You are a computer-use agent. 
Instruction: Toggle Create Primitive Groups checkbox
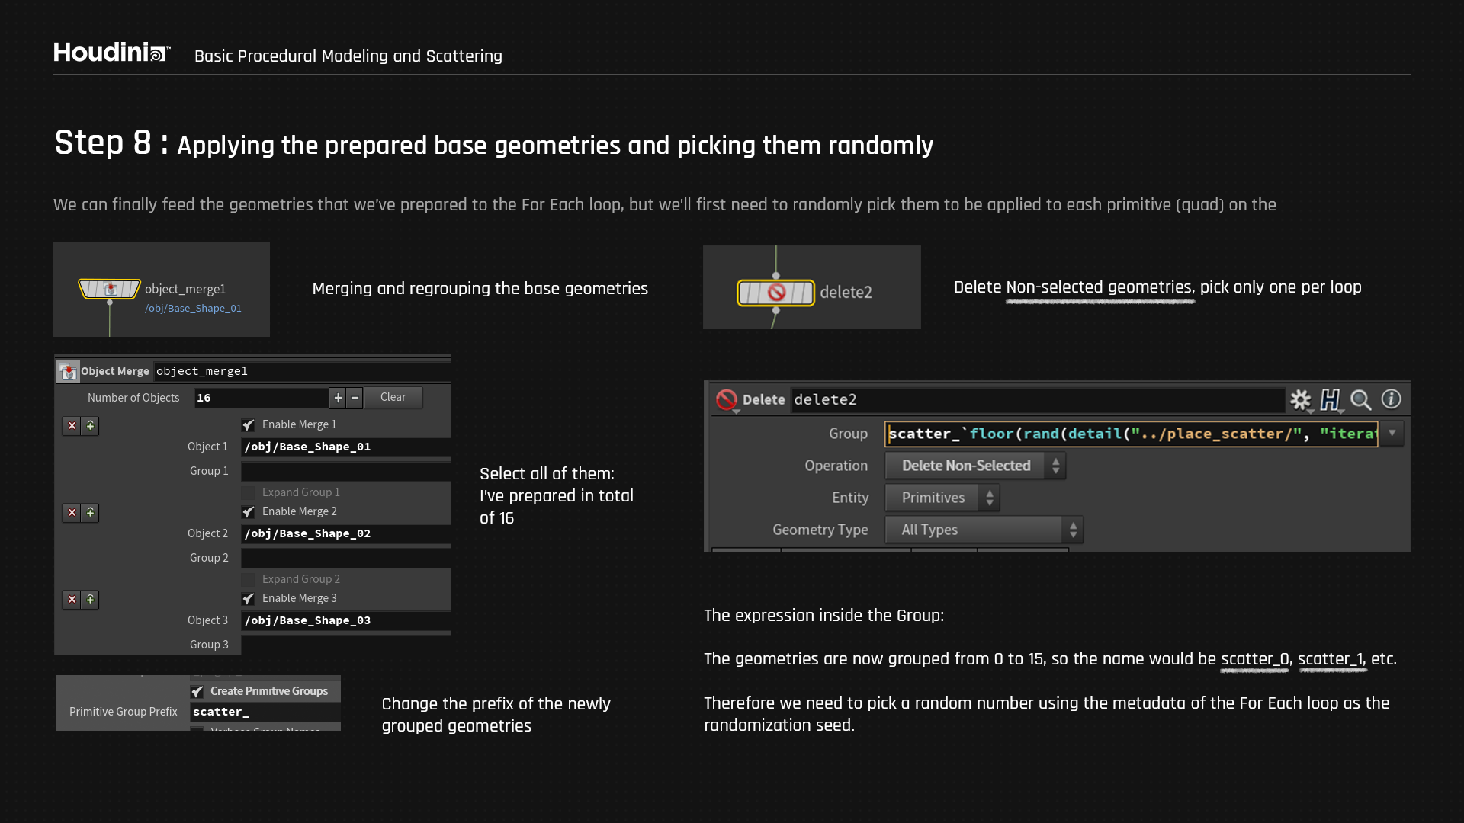(x=197, y=691)
